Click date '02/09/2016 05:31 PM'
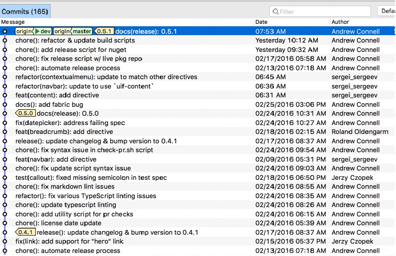 pyautogui.click(x=291, y=160)
